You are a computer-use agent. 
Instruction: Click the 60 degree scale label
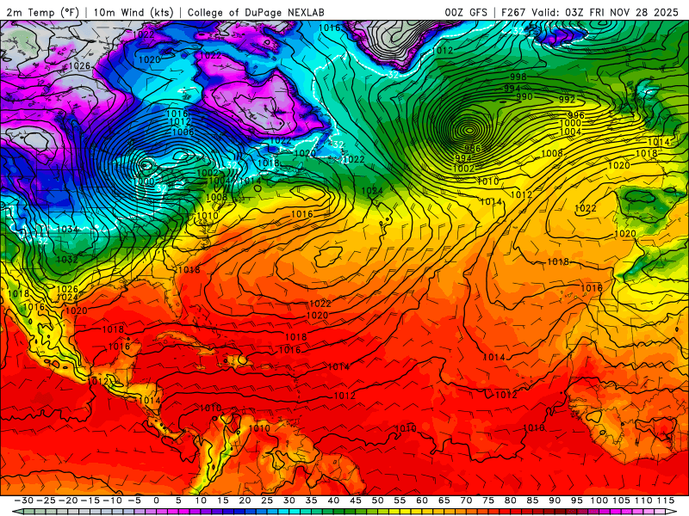(x=422, y=501)
